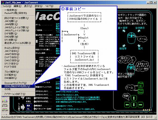
Task: Select PocketPC用に保存する menu entry
Action: click(18, 13)
